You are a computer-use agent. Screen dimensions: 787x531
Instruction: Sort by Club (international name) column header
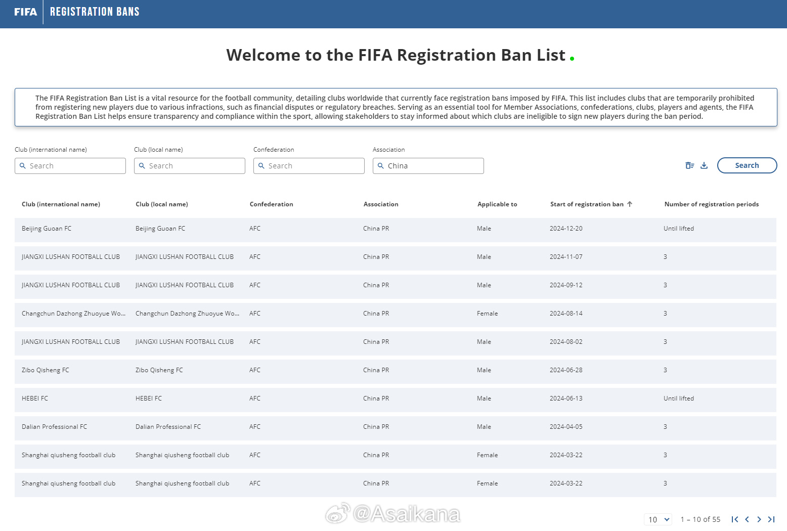pos(61,204)
